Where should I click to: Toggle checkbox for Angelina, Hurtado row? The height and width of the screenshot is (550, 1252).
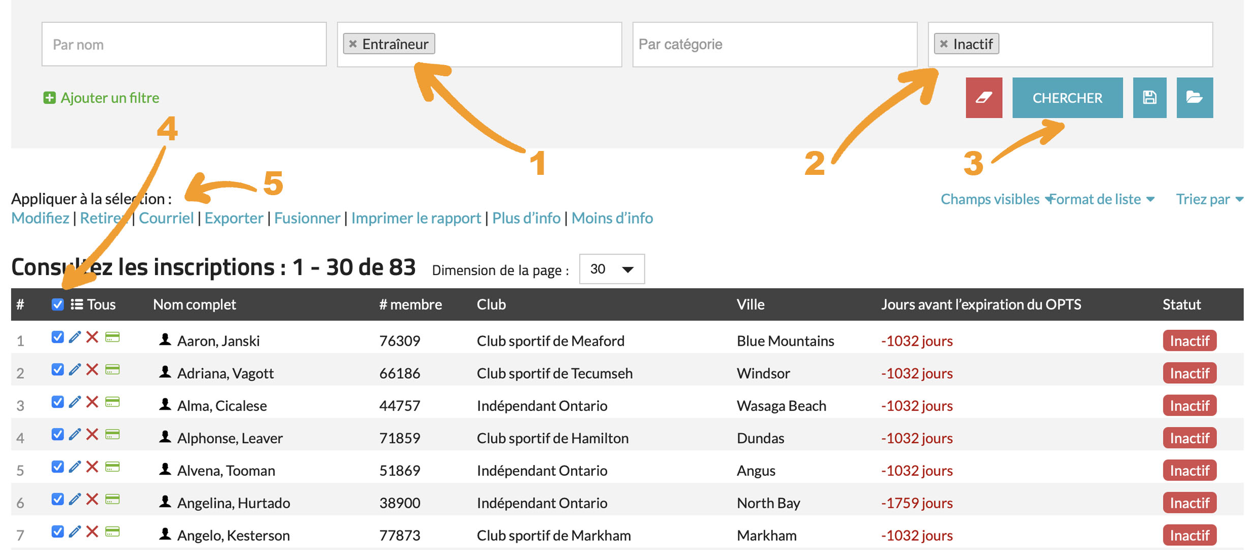click(x=57, y=499)
